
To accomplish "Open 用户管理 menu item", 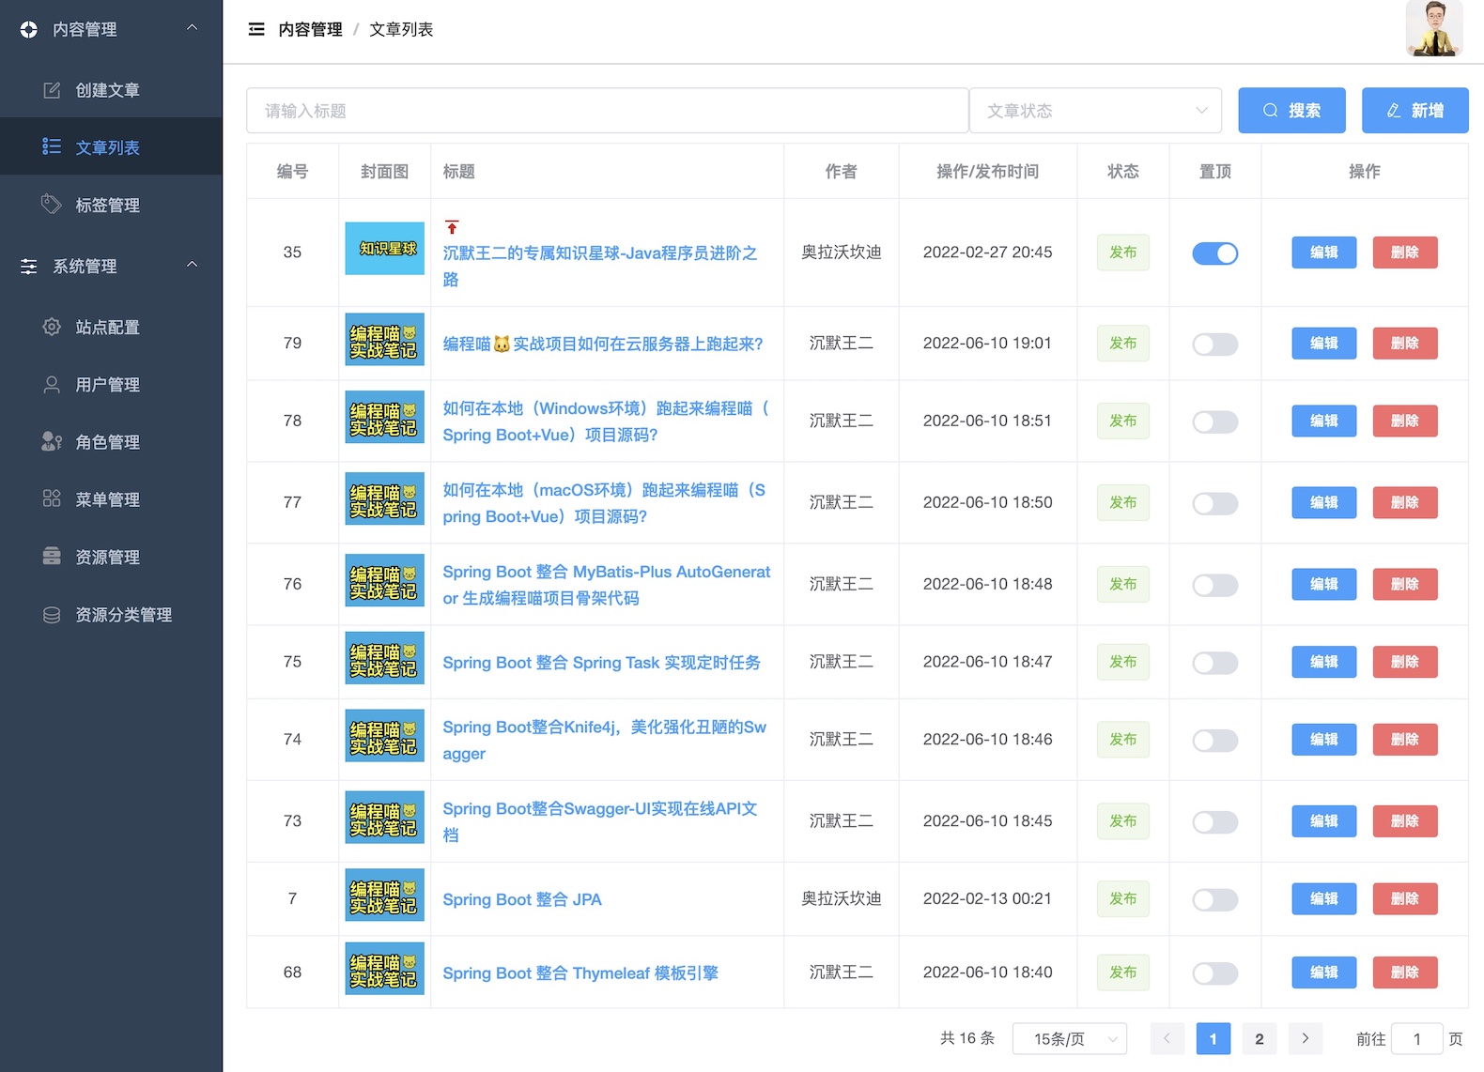I will (x=111, y=384).
